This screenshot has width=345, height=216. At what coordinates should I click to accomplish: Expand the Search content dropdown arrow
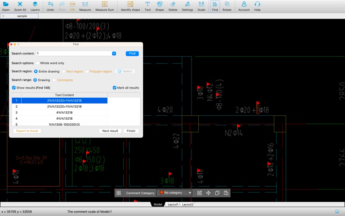(x=114, y=54)
